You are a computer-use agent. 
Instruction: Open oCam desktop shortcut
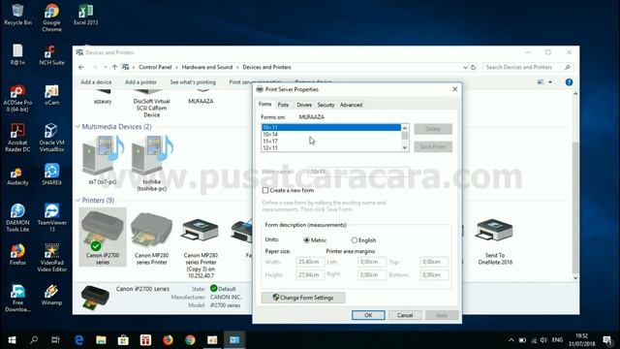pyautogui.click(x=51, y=95)
